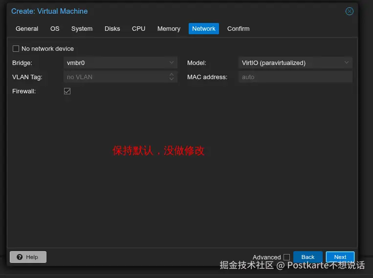Image resolution: width=373 pixels, height=278 pixels.
Task: Switch to the Memory tab
Action: pyautogui.click(x=169, y=29)
